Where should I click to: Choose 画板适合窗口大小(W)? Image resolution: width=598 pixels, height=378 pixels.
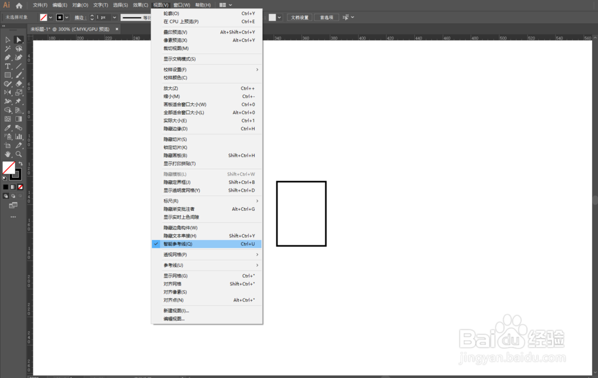coord(206,105)
